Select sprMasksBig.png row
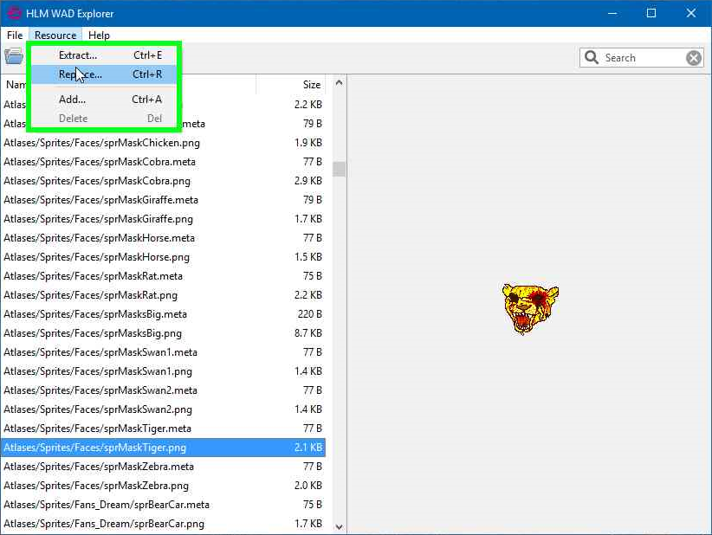 163,333
